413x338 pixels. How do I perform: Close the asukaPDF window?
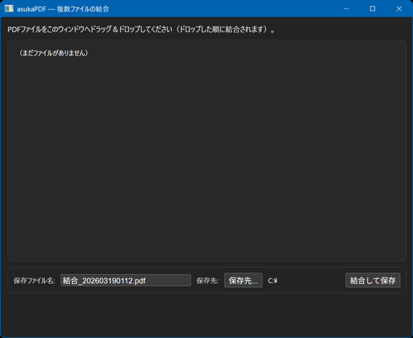click(x=399, y=9)
